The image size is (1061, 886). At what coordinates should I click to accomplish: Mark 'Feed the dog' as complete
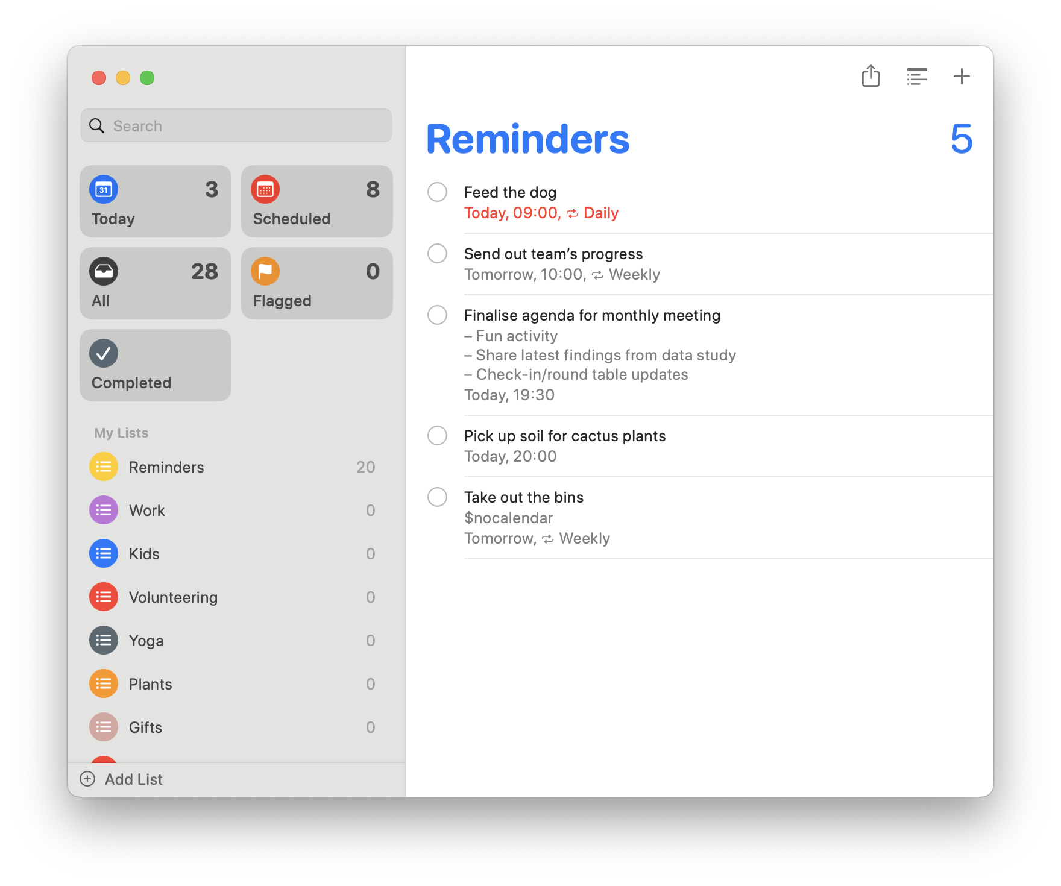(x=437, y=192)
